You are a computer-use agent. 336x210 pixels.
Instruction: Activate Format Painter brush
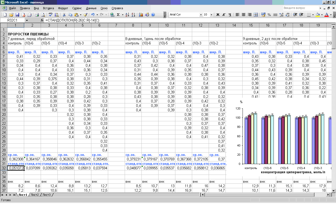point(85,15)
